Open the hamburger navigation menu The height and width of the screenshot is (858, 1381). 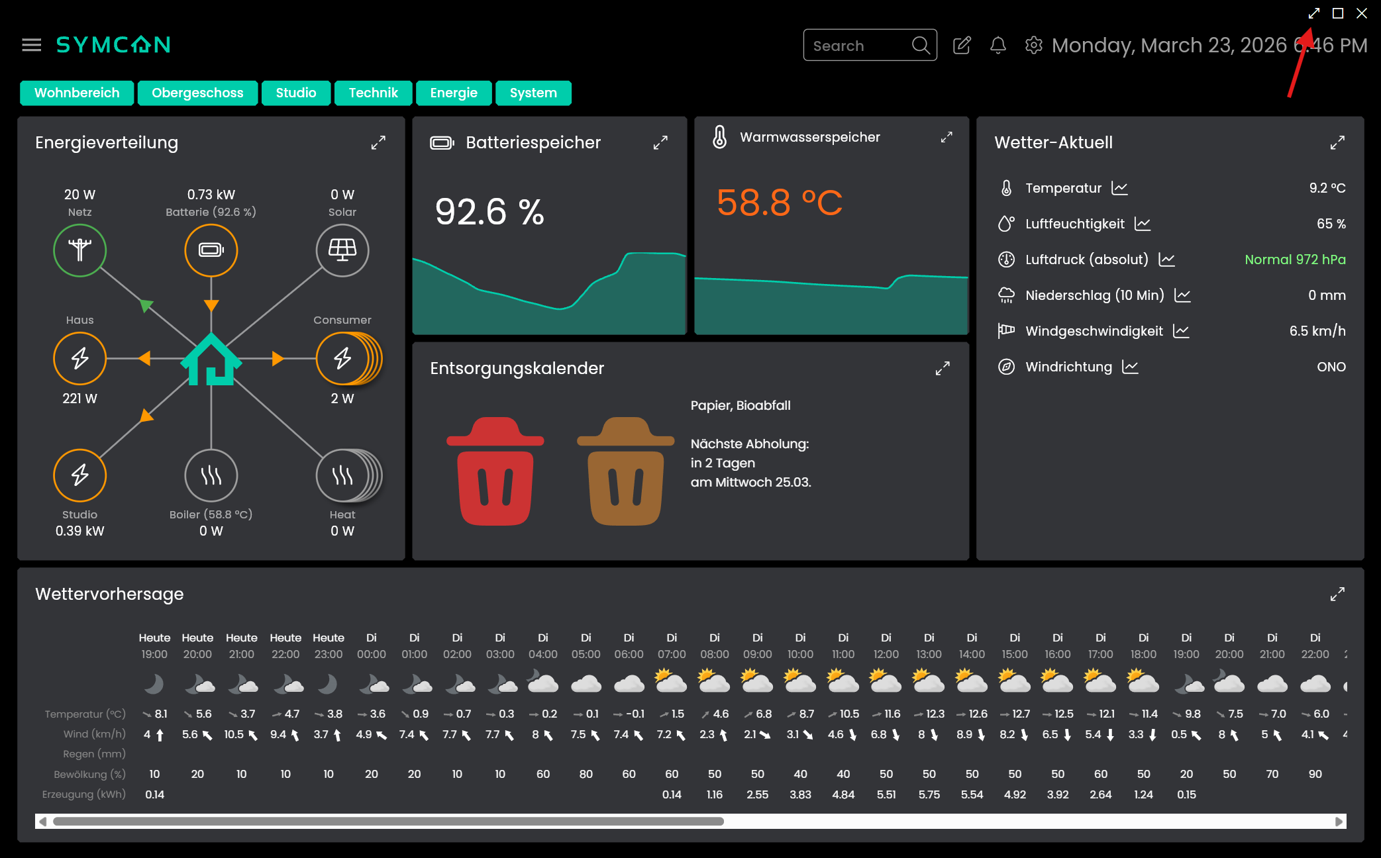(x=31, y=45)
